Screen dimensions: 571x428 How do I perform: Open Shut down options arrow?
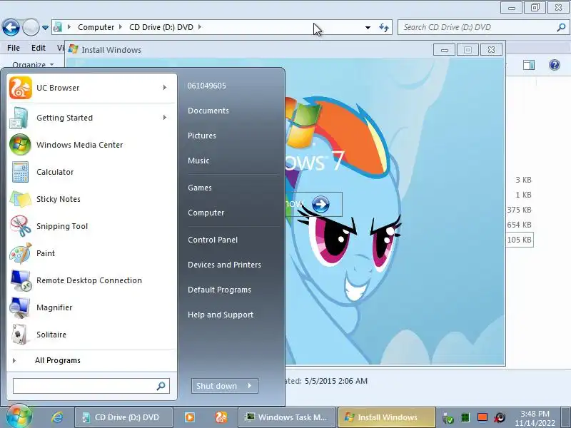pos(250,386)
